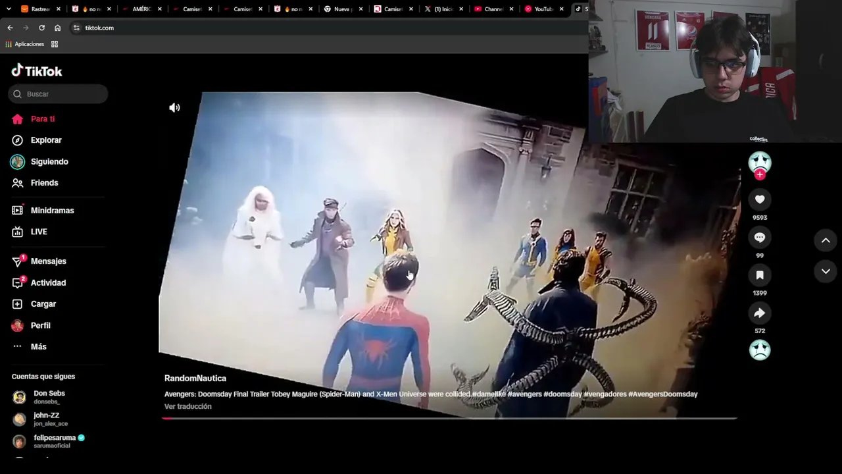Close the Rastrear tab
The width and height of the screenshot is (842, 474).
[x=59, y=9]
